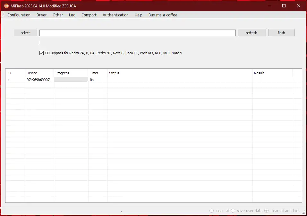Image resolution: width=307 pixels, height=216 pixels.
Task: Expand the Comport menu
Action: [x=89, y=15]
